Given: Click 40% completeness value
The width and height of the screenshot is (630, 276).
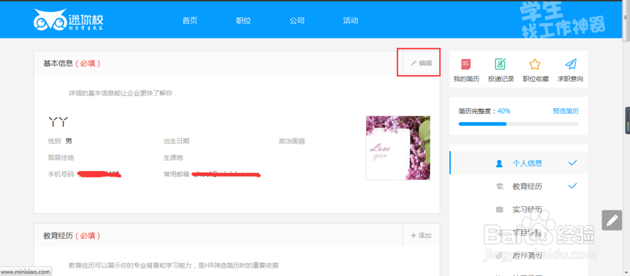Looking at the screenshot, I should pos(504,111).
